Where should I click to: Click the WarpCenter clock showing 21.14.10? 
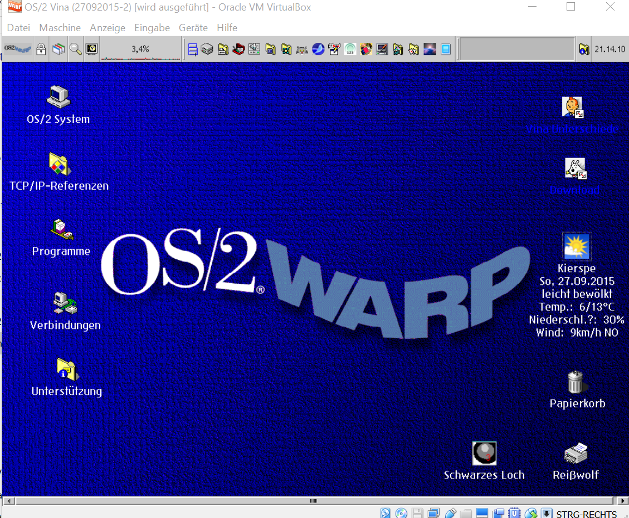pos(610,50)
